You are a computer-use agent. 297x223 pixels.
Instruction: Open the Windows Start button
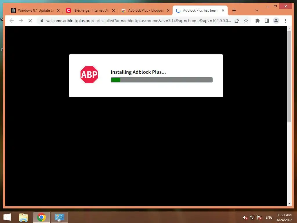tap(7, 217)
